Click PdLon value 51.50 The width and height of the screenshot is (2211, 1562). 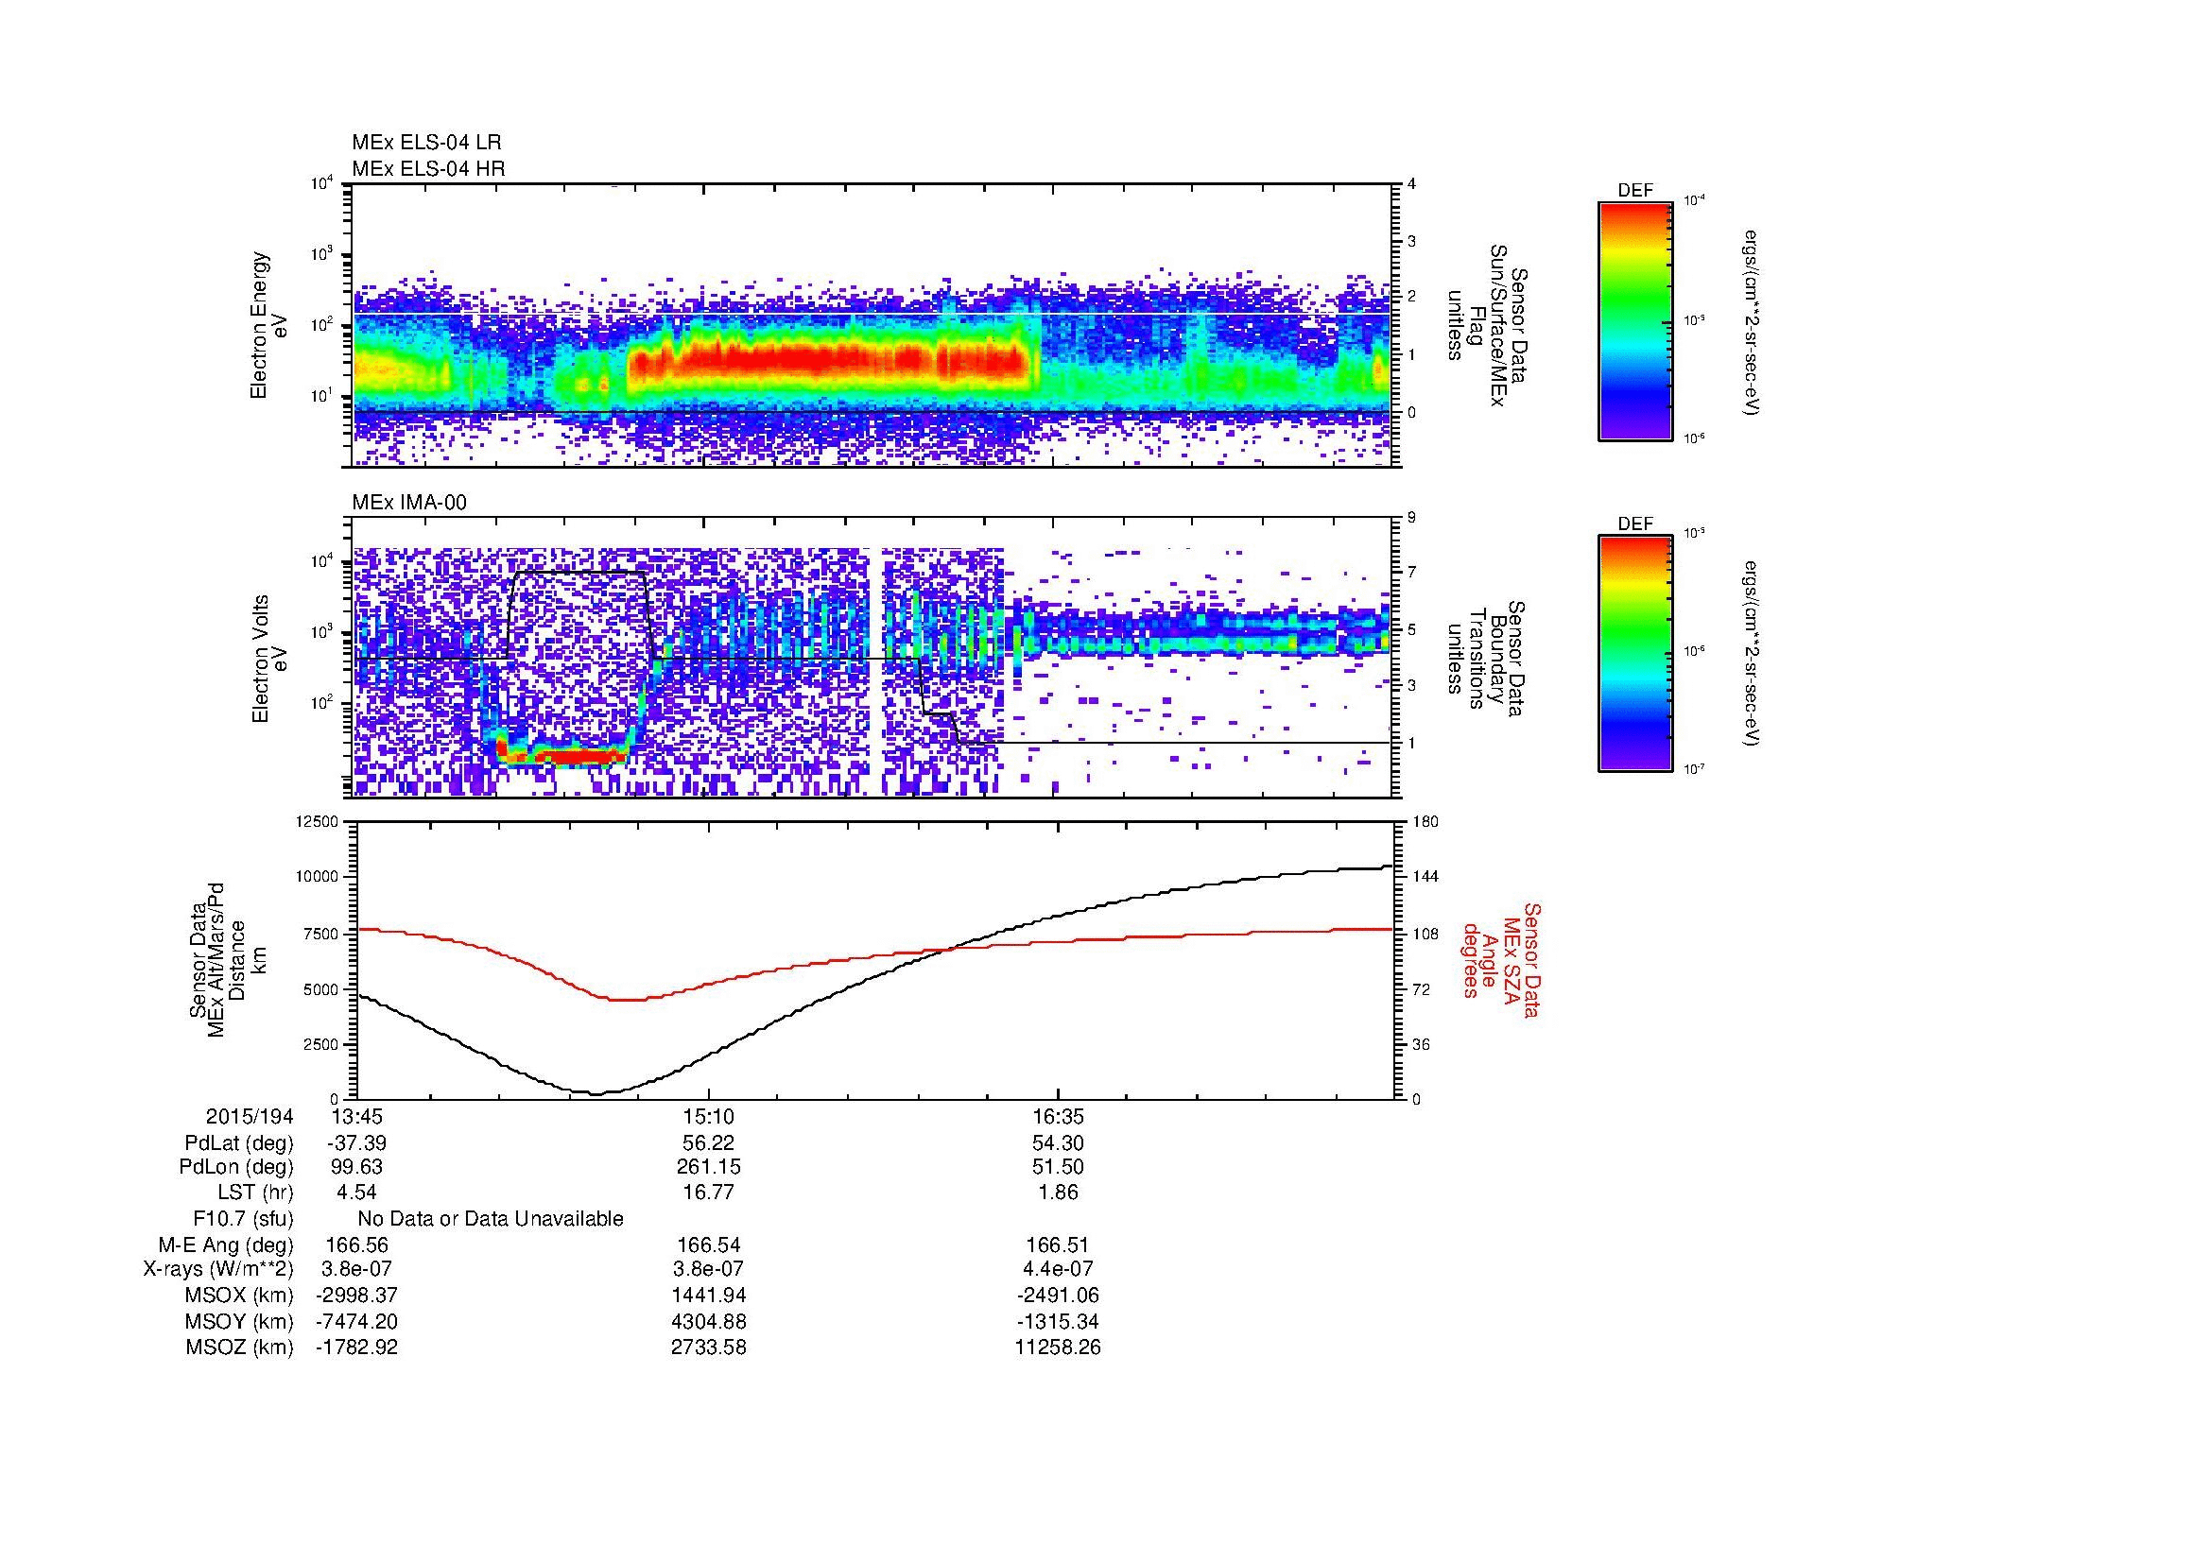pos(1058,1167)
